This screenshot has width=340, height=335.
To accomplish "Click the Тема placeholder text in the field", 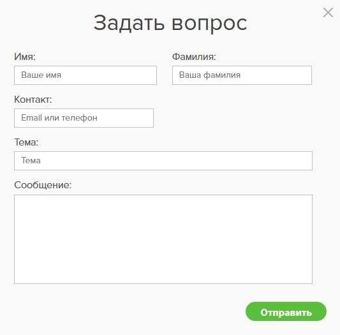I will click(31, 161).
